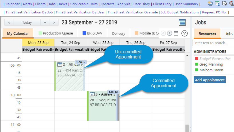Viewport: 234px width, 132px height.
Task: Select Bridget Fairweather in Administrators list
Action: click(215, 58)
